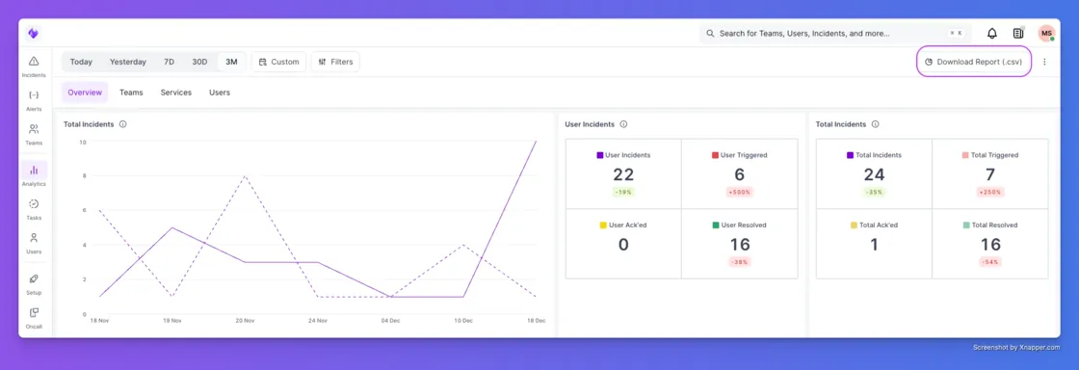The height and width of the screenshot is (370, 1079).
Task: Click the Total Ack'ed card
Action: coord(874,244)
